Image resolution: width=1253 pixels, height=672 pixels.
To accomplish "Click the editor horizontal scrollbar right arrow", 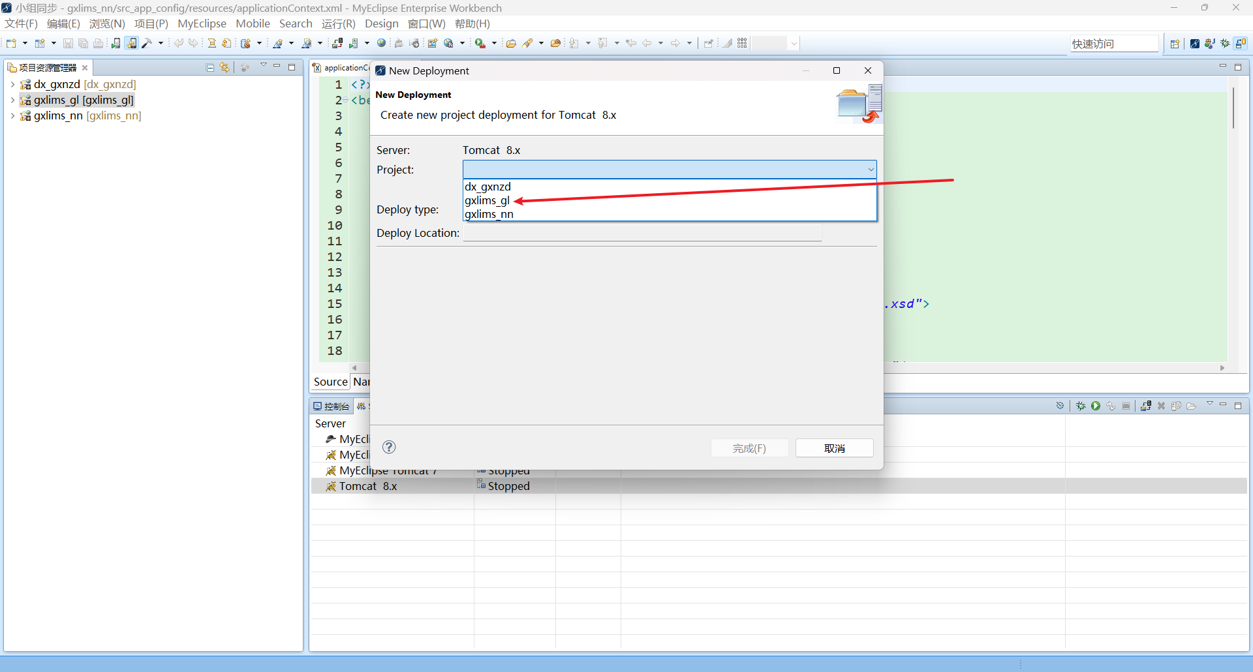I will coord(1222,368).
